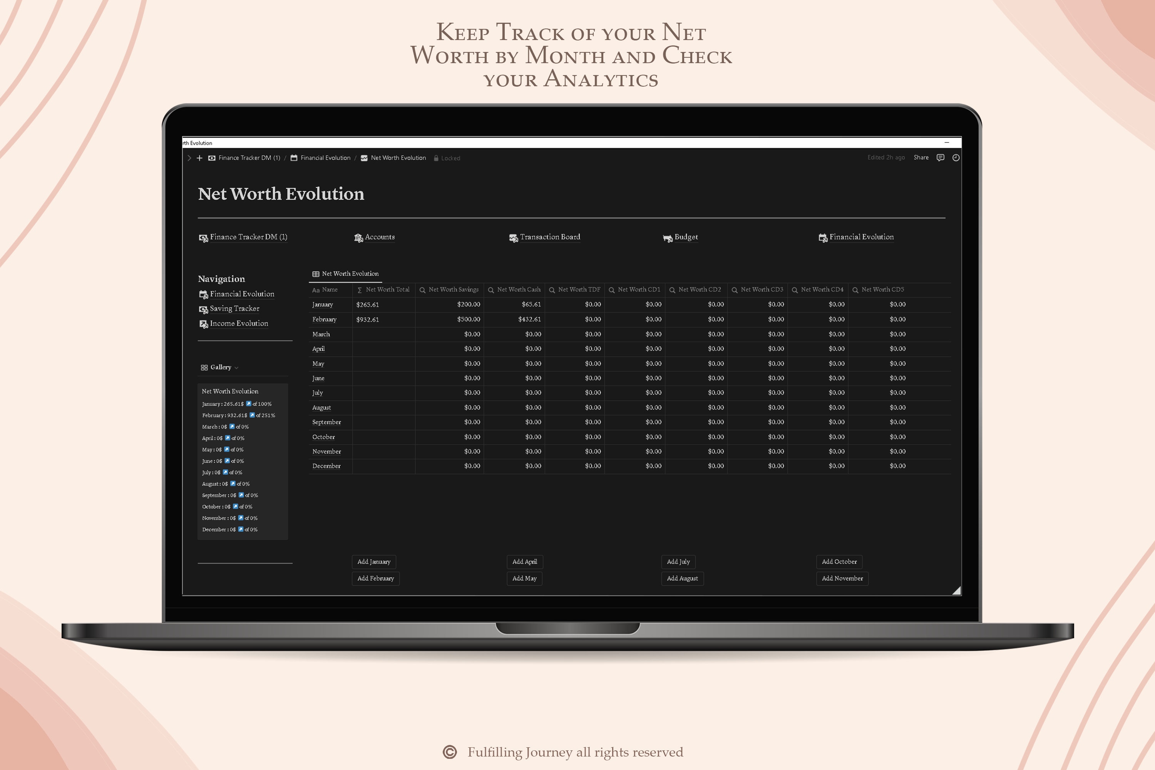Open Income Evolution in Navigation
The image size is (1155, 770).
coord(234,324)
